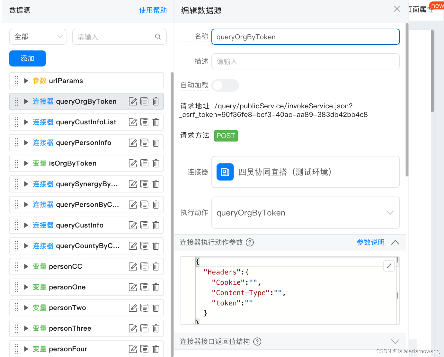Expand the queryCustInfoList tree row

(x=26, y=122)
